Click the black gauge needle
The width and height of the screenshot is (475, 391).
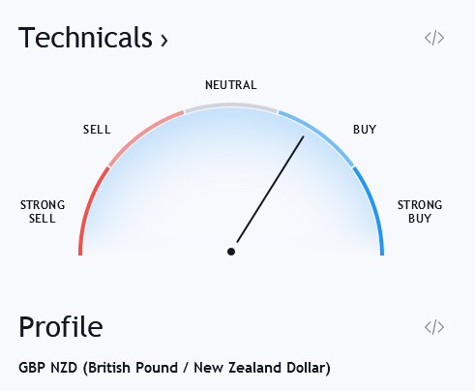[x=270, y=190]
